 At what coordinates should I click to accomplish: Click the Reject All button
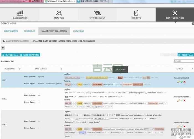tap(185, 55)
